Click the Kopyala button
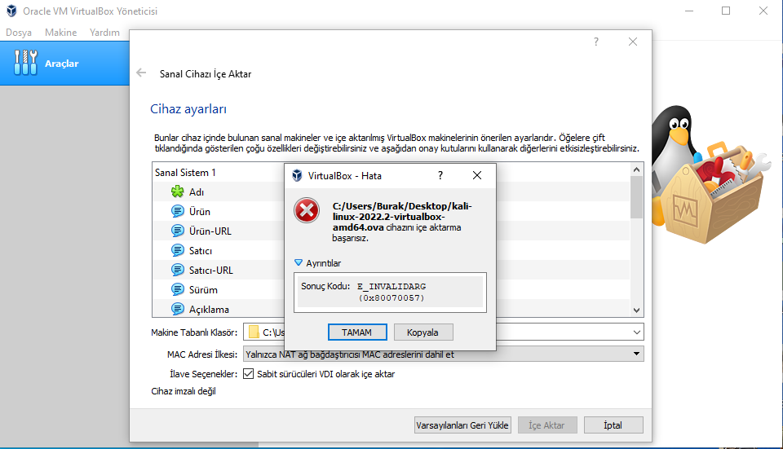The width and height of the screenshot is (783, 449). pyautogui.click(x=423, y=332)
